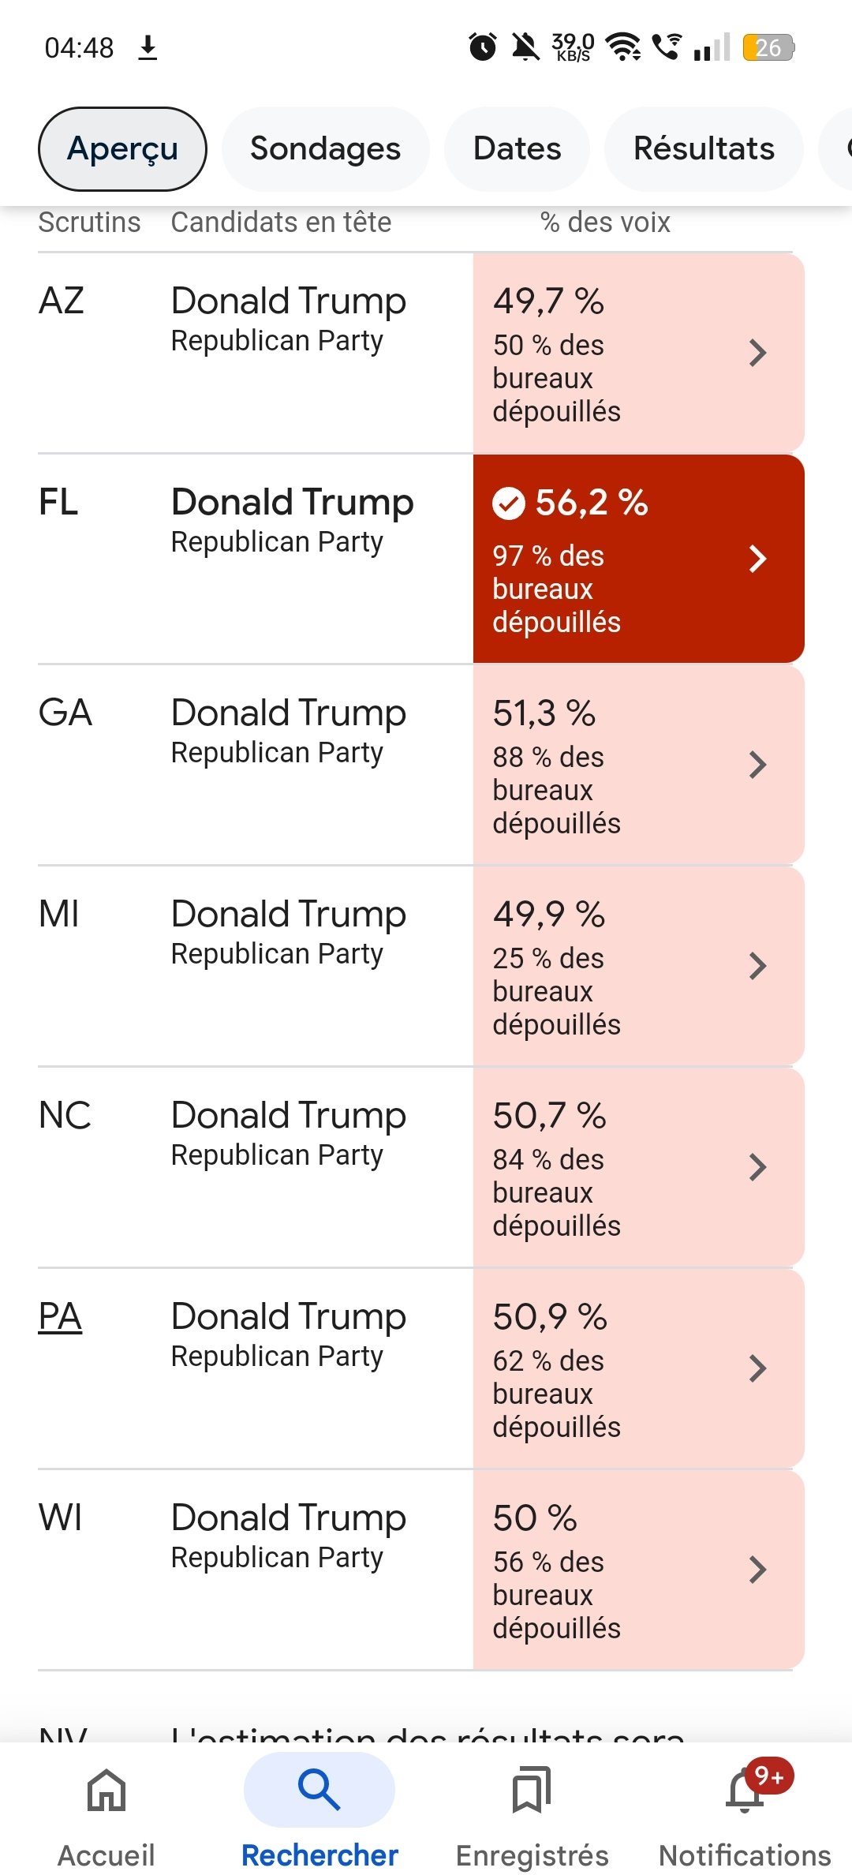Expand Michigan results chevron
The image size is (852, 1875).
pos(757,966)
